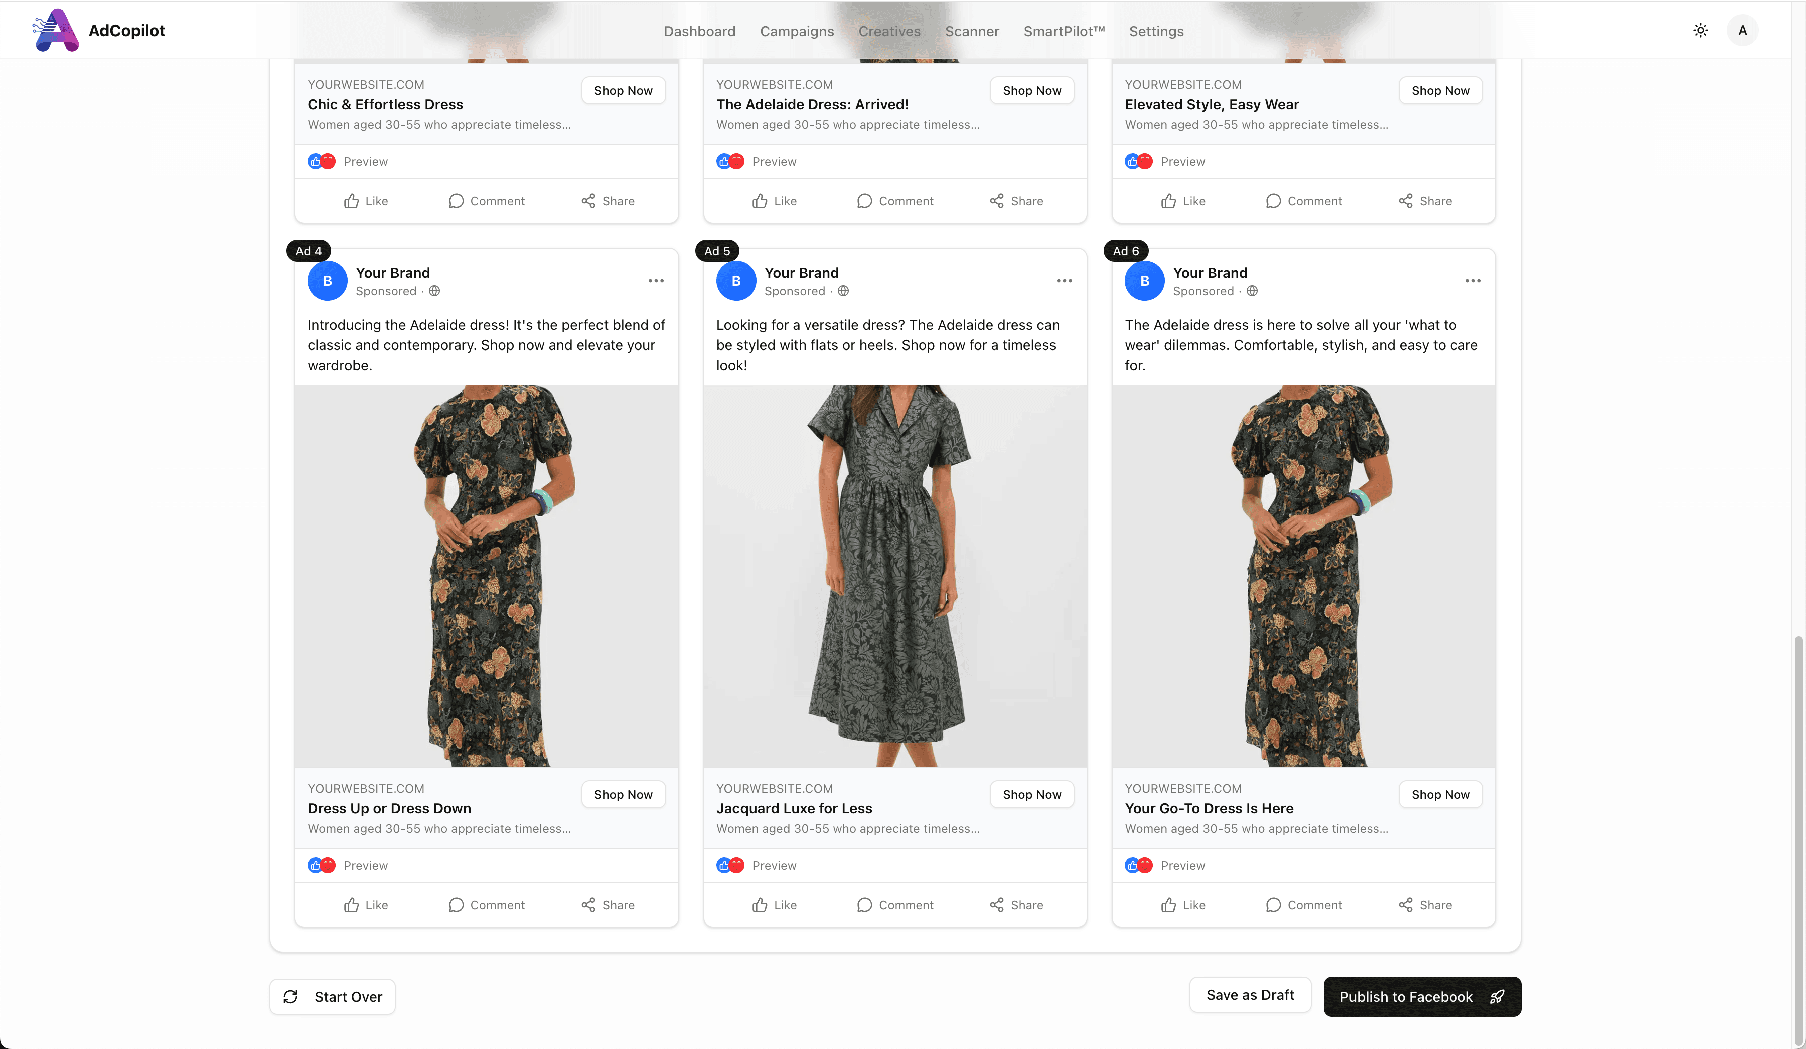This screenshot has width=1806, height=1049.
Task: Click the Like icon under Elevated Style ad
Action: [x=1168, y=201]
